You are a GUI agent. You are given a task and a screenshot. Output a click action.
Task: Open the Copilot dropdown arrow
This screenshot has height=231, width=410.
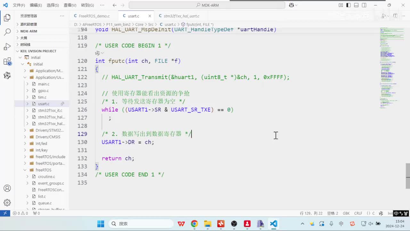pos(296,5)
